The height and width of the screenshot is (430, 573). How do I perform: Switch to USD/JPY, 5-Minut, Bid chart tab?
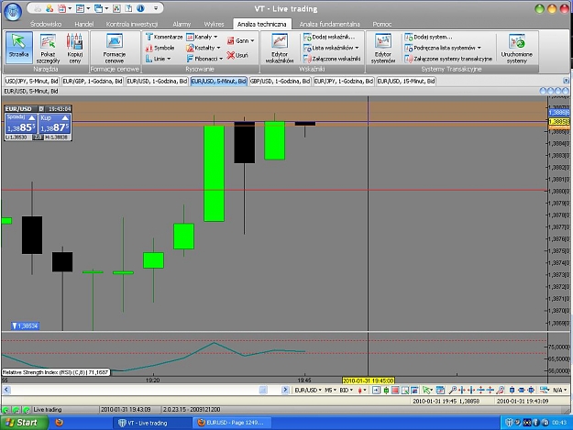tap(32, 81)
